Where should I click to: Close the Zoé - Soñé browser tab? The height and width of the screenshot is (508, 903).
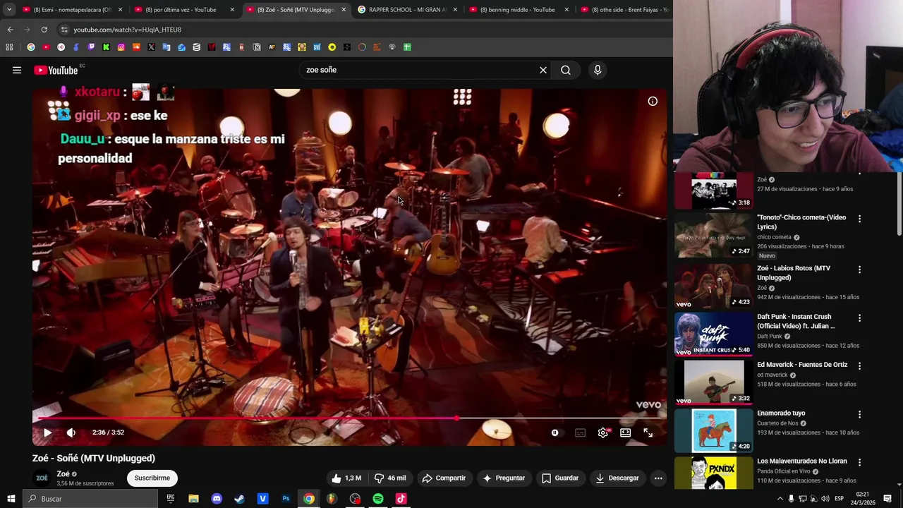tap(344, 10)
